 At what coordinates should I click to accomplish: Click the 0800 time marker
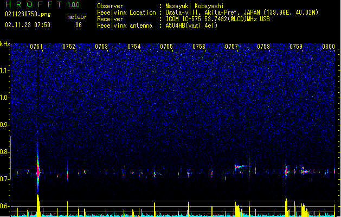pos(329,47)
